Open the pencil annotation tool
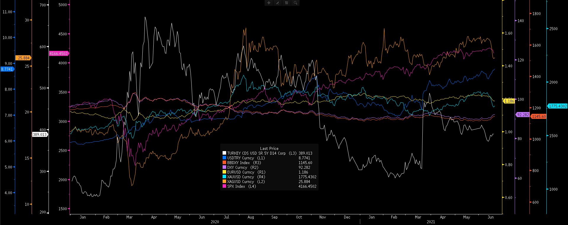568x225 pixels. click(278, 3)
